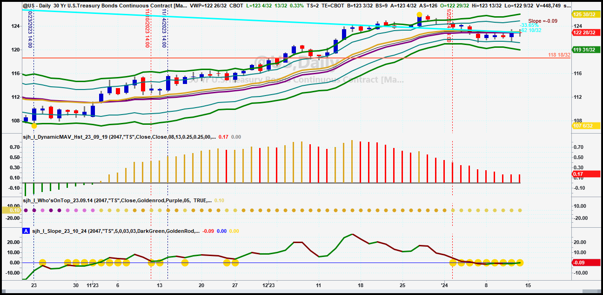
Task: Select the 11/14/2023 14:00 vertical line label
Action: (164, 27)
